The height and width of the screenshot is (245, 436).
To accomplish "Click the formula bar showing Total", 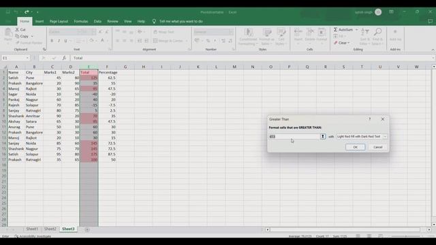I will pos(251,58).
